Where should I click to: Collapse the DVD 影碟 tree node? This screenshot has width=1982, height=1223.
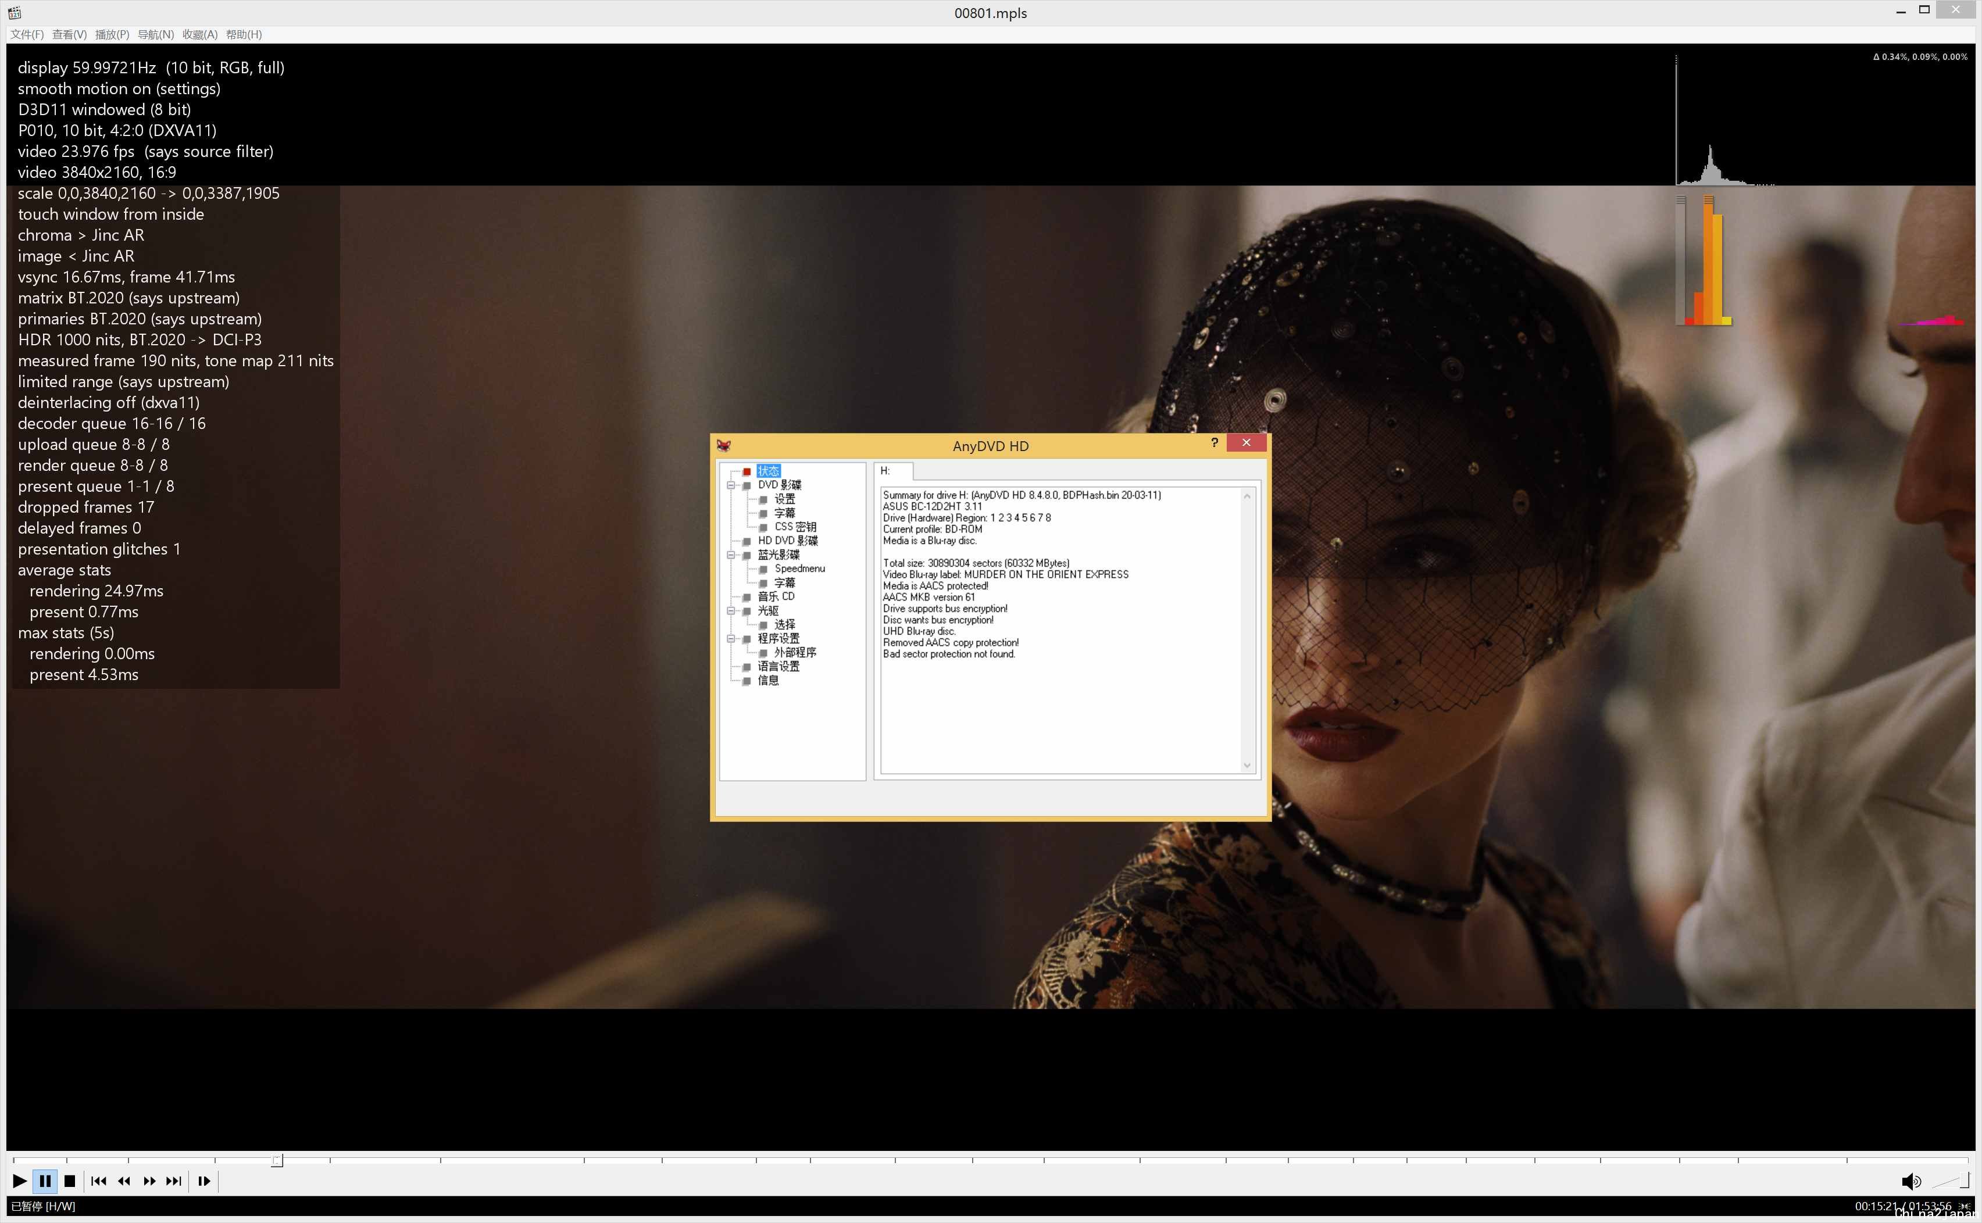click(x=730, y=485)
